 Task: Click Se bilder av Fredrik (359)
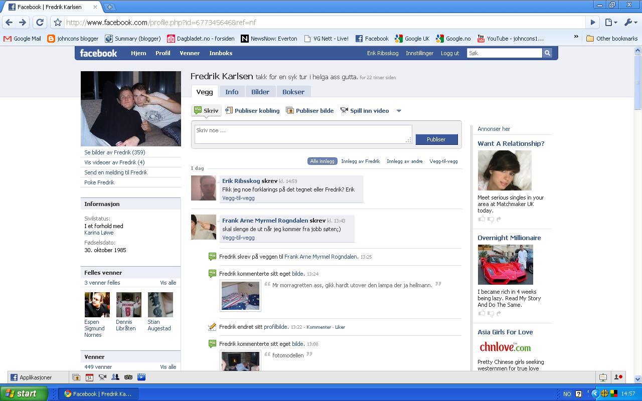pos(115,152)
